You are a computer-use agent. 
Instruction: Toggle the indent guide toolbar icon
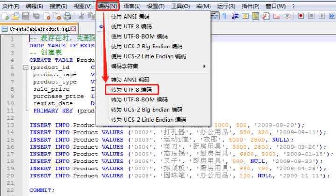[x=235, y=16]
